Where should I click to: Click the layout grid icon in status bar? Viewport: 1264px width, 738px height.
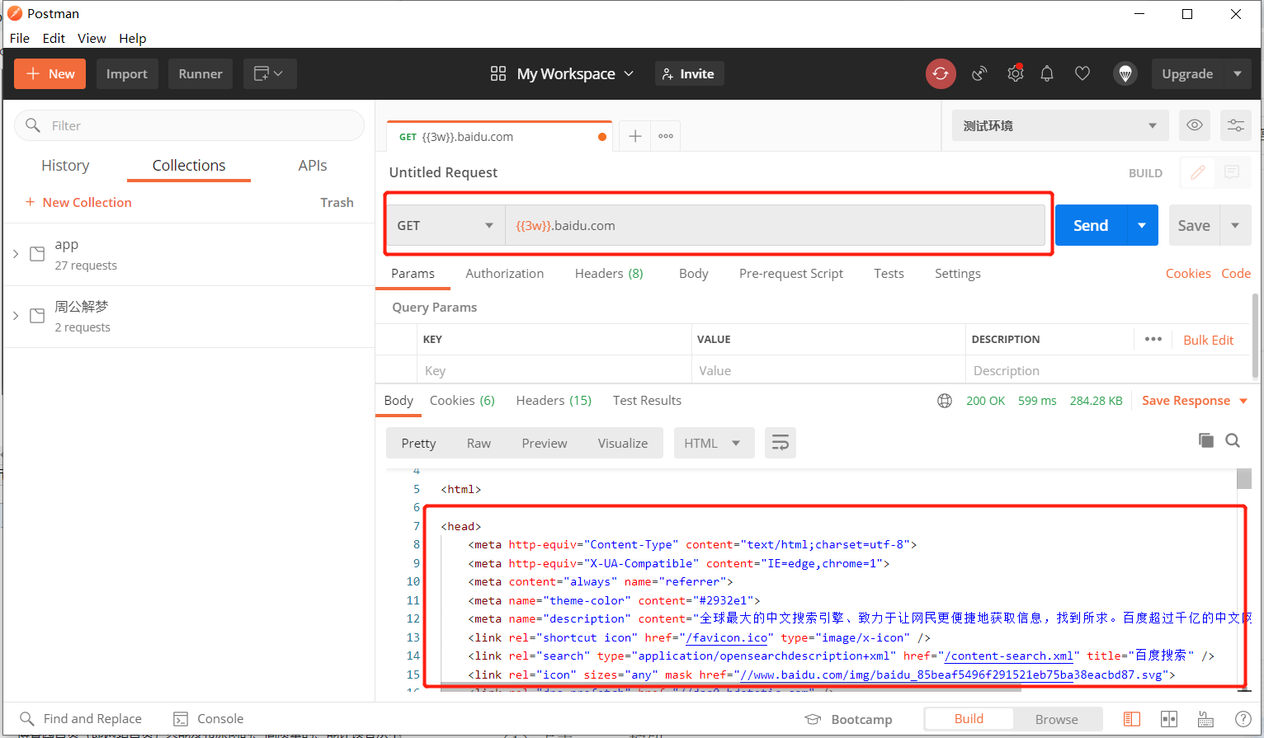[1169, 719]
